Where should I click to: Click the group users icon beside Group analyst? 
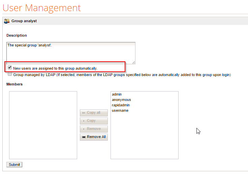coord(7,21)
